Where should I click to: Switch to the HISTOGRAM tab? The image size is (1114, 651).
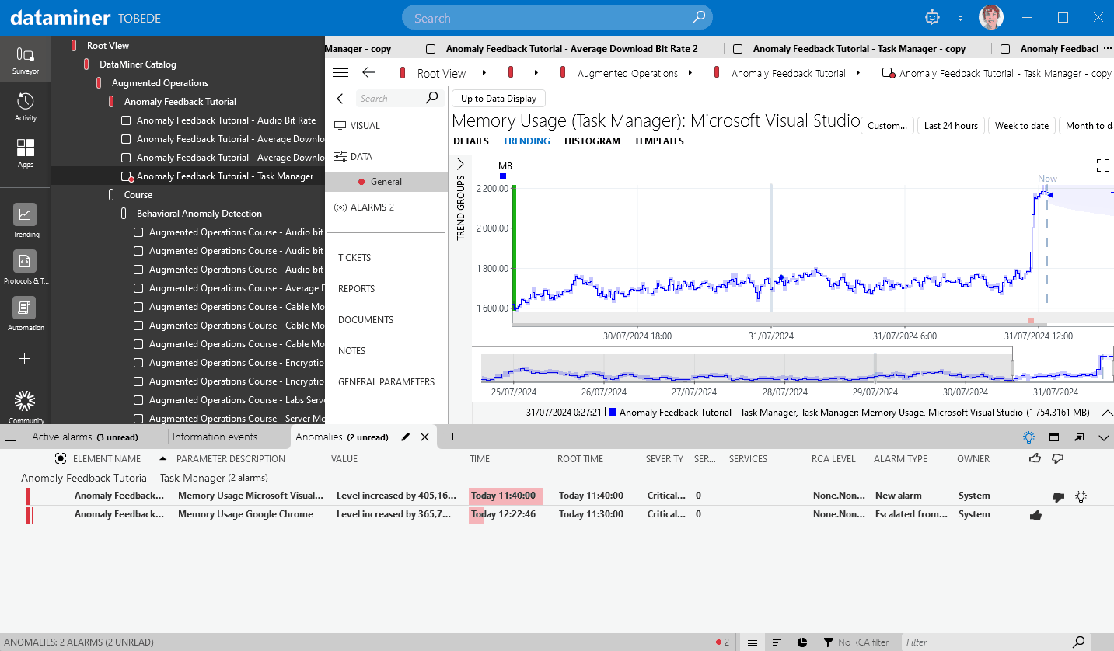tap(594, 141)
